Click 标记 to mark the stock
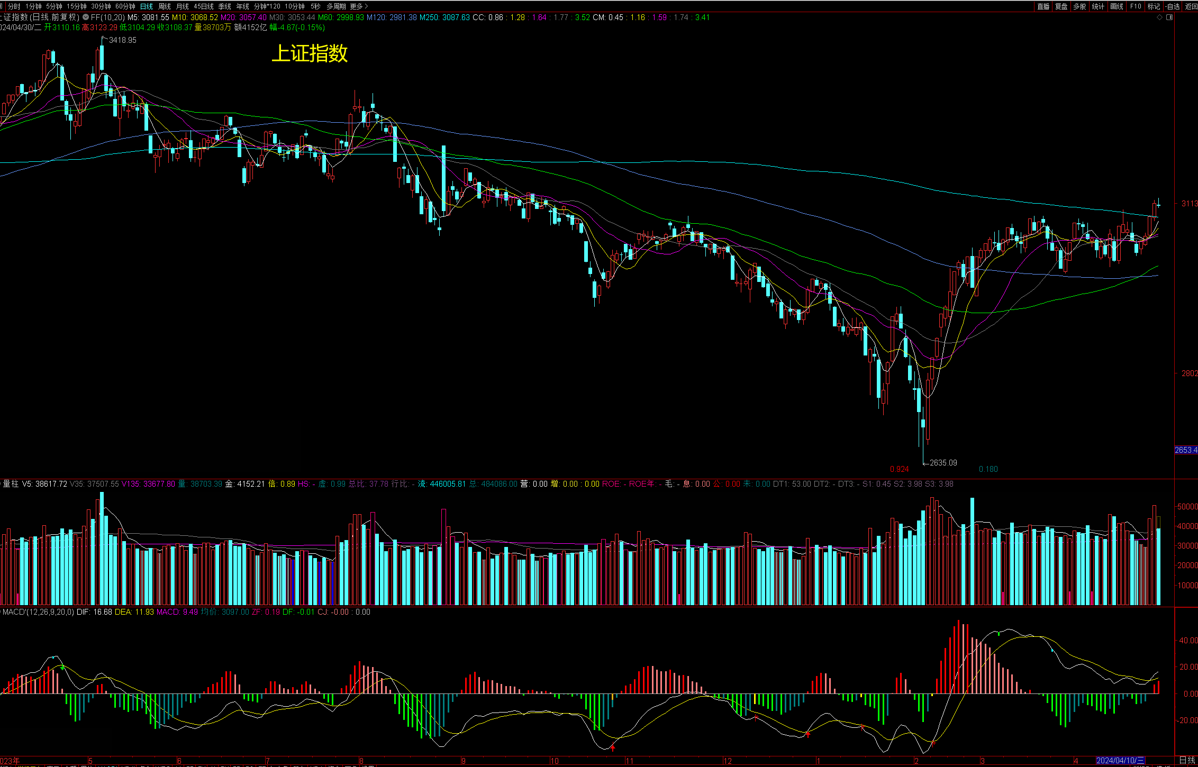 tap(1154, 6)
